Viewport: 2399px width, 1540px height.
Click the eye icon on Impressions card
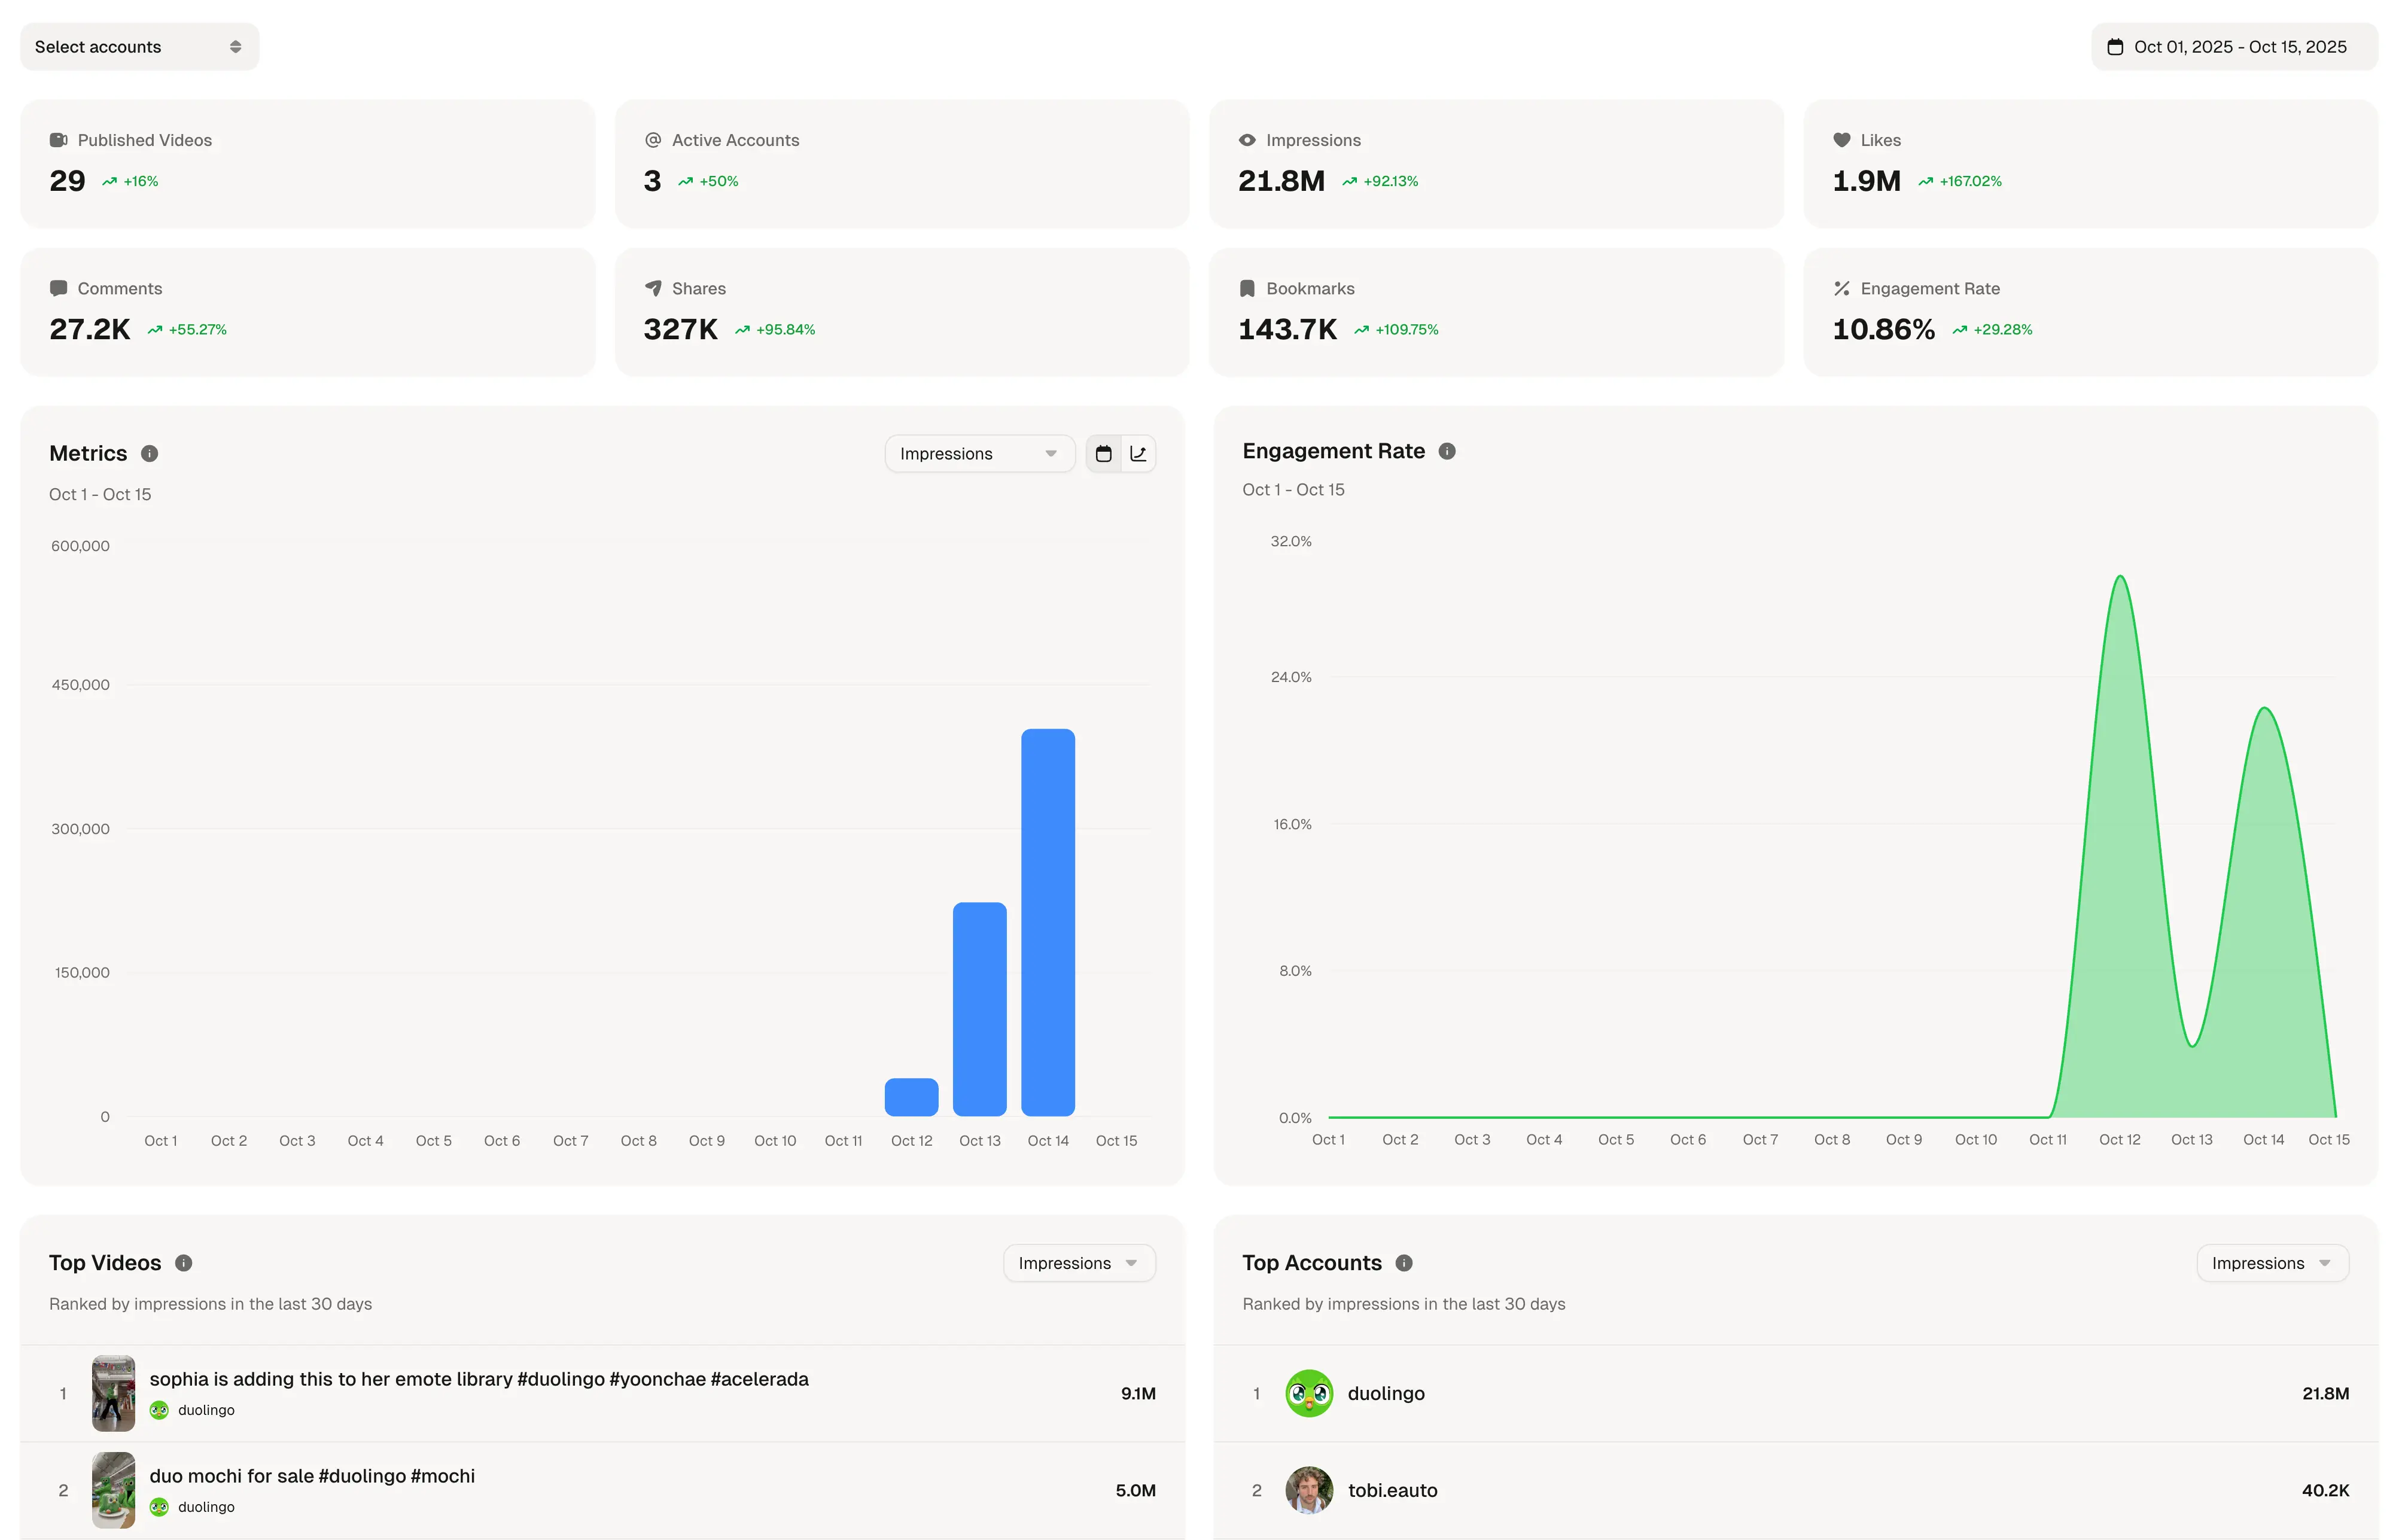coord(1247,140)
